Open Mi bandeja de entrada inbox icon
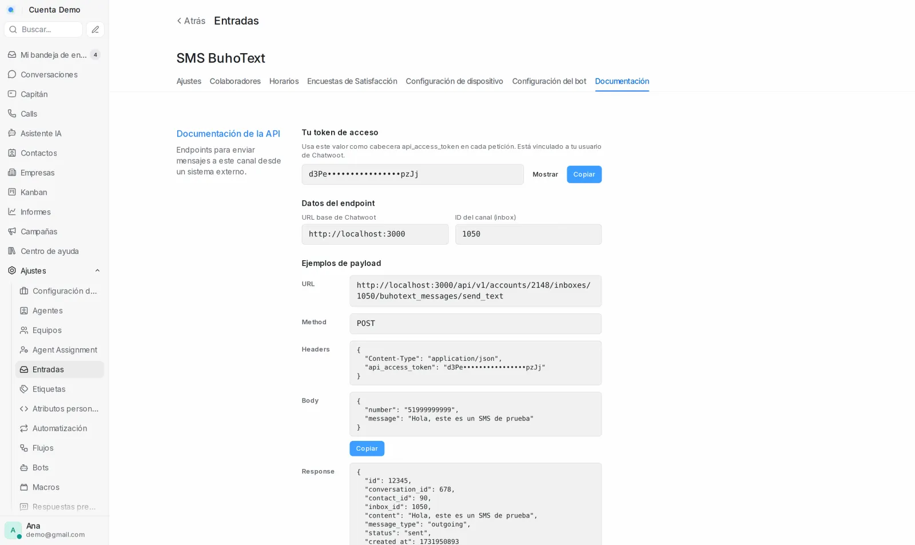915x545 pixels. click(x=12, y=55)
